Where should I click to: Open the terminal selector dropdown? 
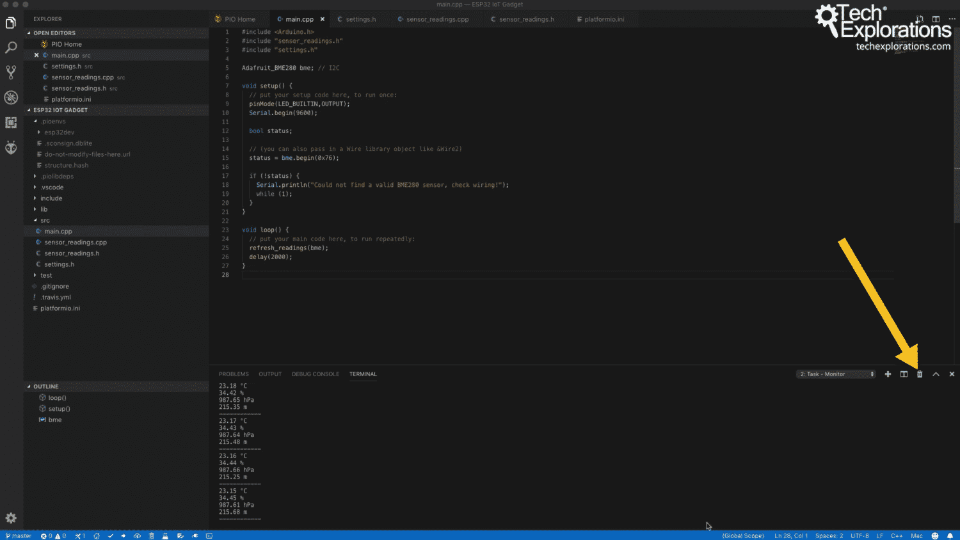(836, 374)
